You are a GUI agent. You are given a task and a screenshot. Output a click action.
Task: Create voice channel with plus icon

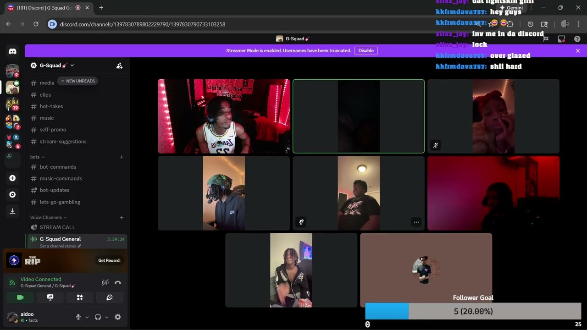pyautogui.click(x=122, y=217)
